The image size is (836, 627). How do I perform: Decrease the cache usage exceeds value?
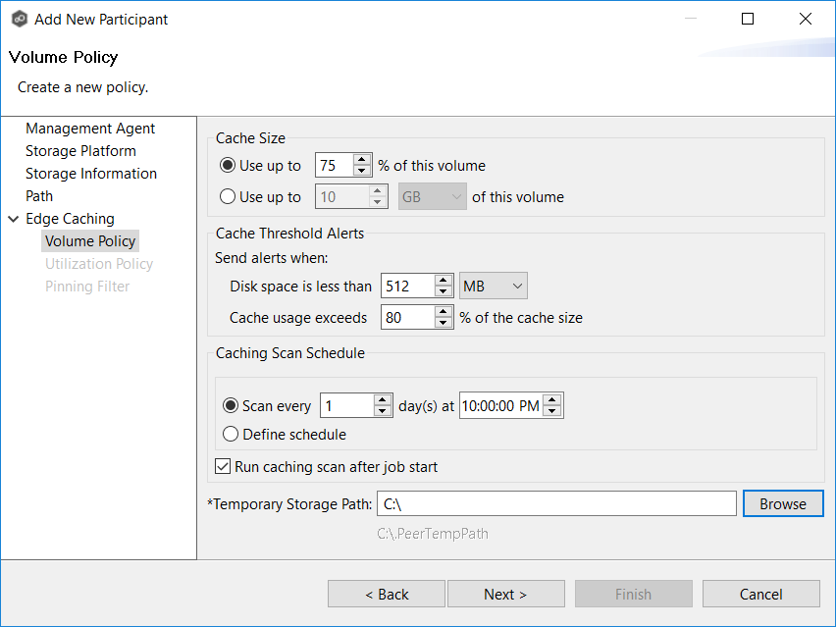pyautogui.click(x=443, y=323)
